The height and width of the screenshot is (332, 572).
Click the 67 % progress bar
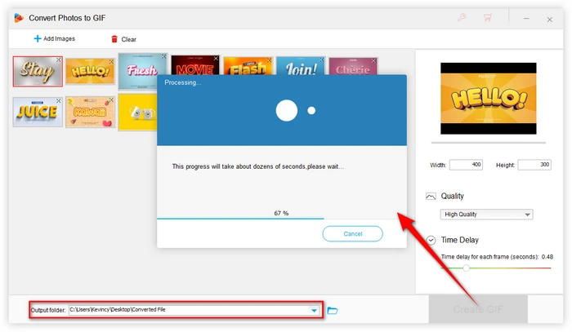(282, 219)
